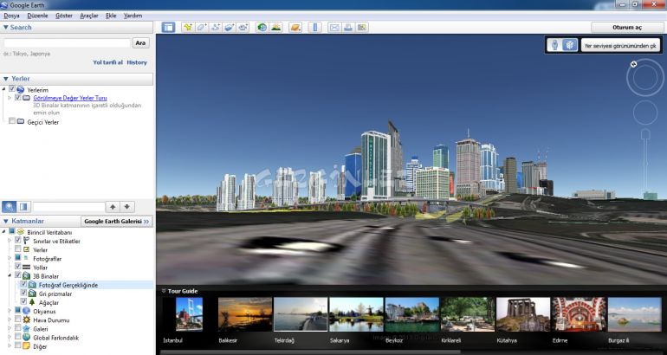This screenshot has width=667, height=355.
Task: Click the Galeri star icon
Action: 26,329
